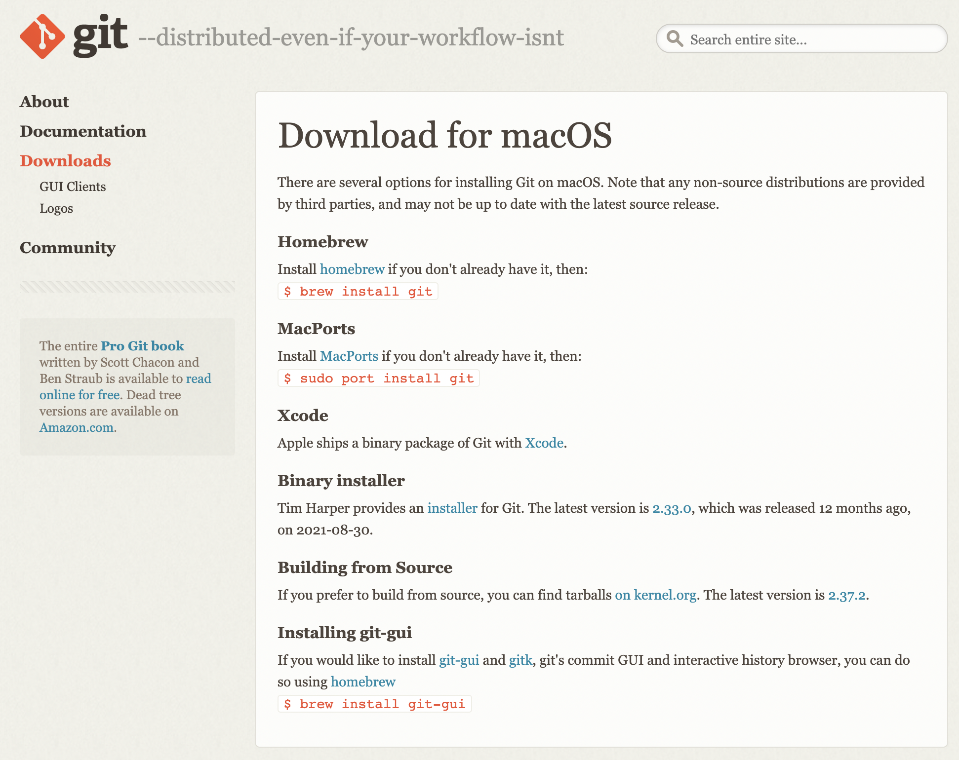959x760 pixels.
Task: Click the Binary installer heading
Action: pos(341,481)
